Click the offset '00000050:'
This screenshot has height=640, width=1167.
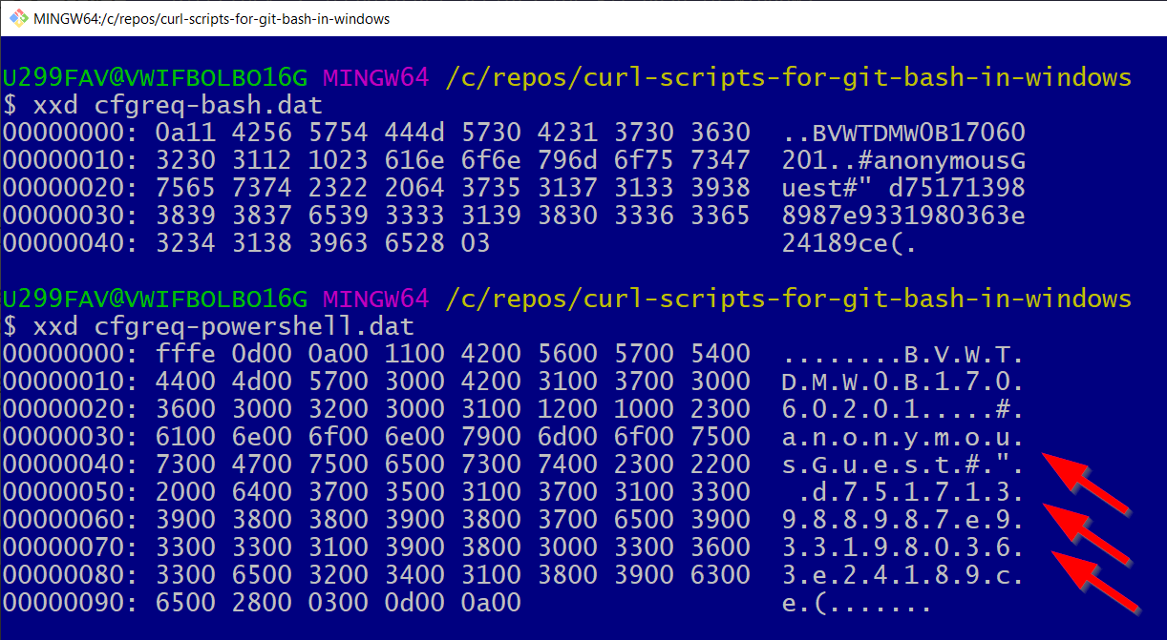(71, 495)
